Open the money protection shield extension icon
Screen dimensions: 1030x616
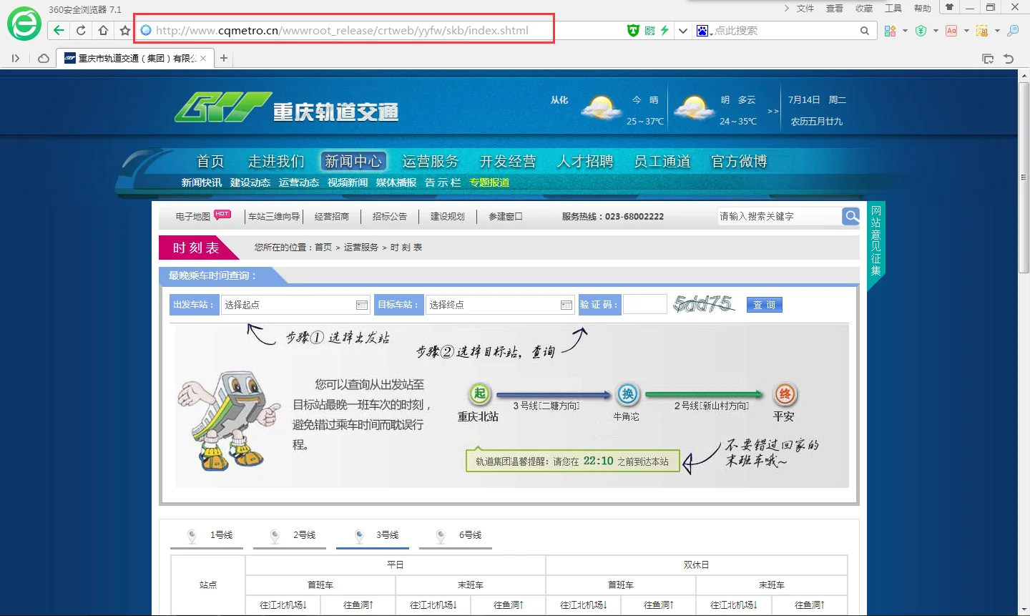921,31
